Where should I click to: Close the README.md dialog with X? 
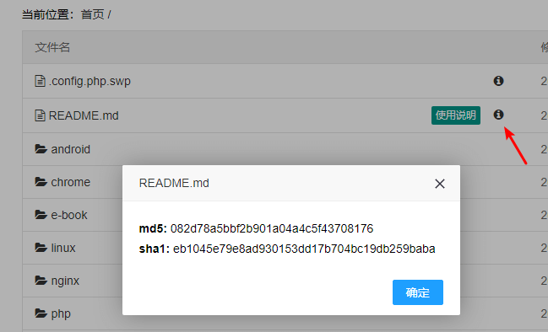pos(440,184)
